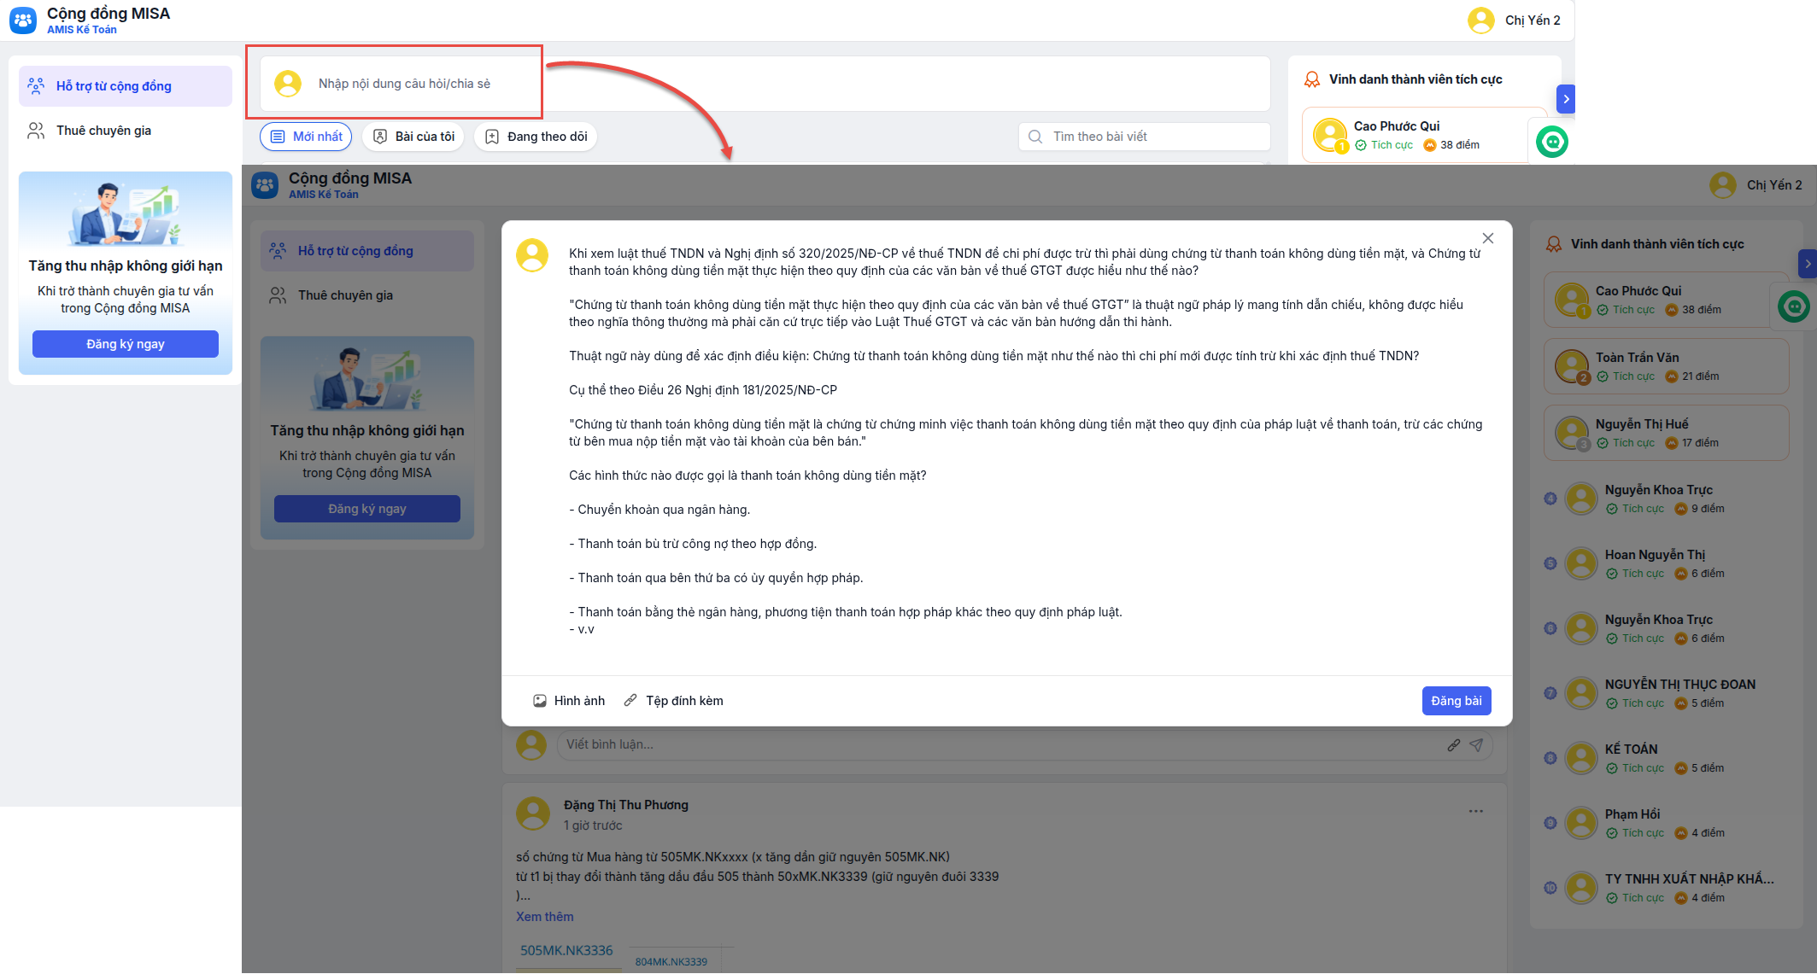Open three-dot menu on Đặng Thị Thu Phương post
1817x974 pixels.
click(1475, 811)
